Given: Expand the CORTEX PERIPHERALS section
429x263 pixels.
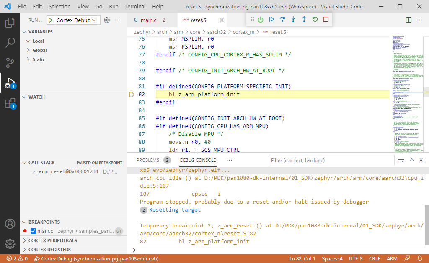Looking at the screenshot, I should 50,240.
